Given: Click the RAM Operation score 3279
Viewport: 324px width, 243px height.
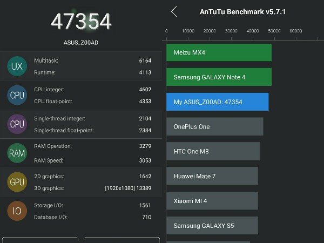Looking at the screenshot, I should coord(145,146).
